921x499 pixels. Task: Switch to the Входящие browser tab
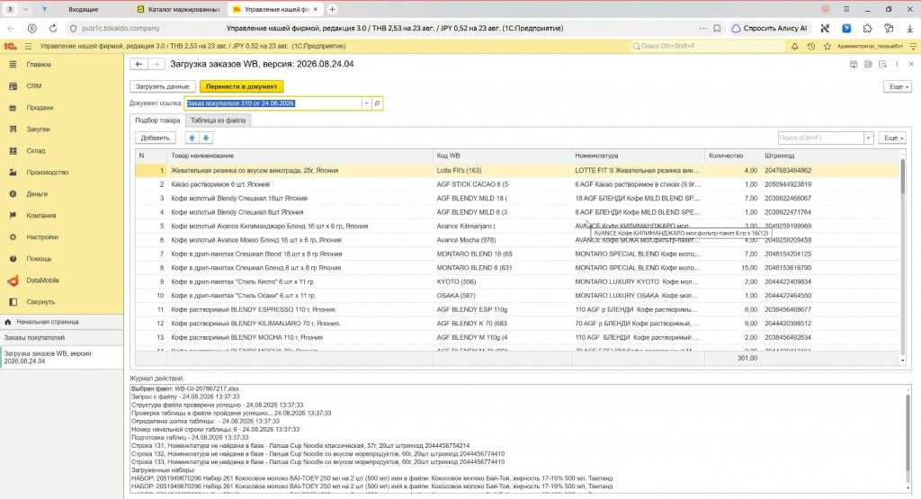click(83, 9)
